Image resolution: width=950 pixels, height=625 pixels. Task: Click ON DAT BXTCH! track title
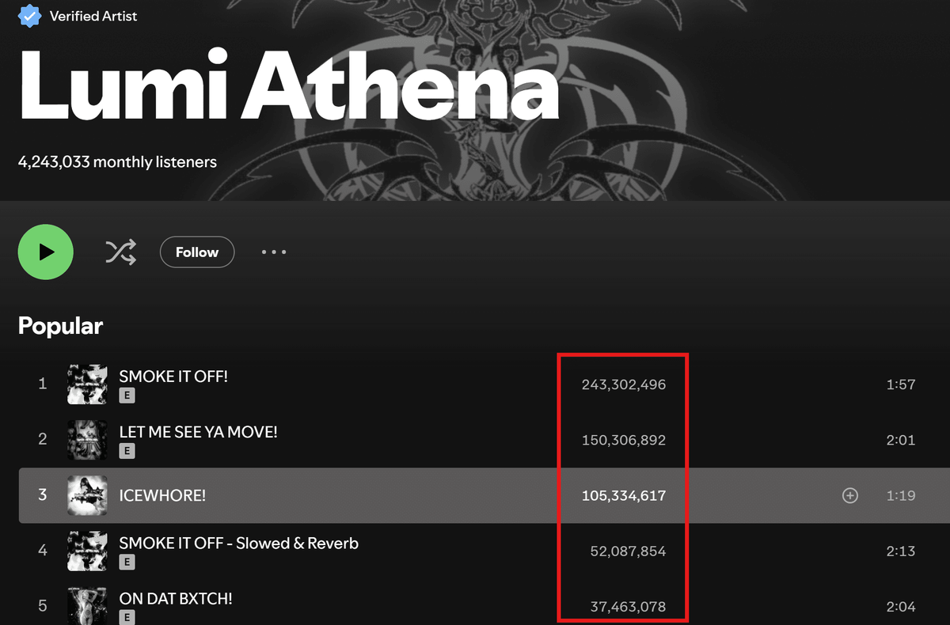(175, 599)
